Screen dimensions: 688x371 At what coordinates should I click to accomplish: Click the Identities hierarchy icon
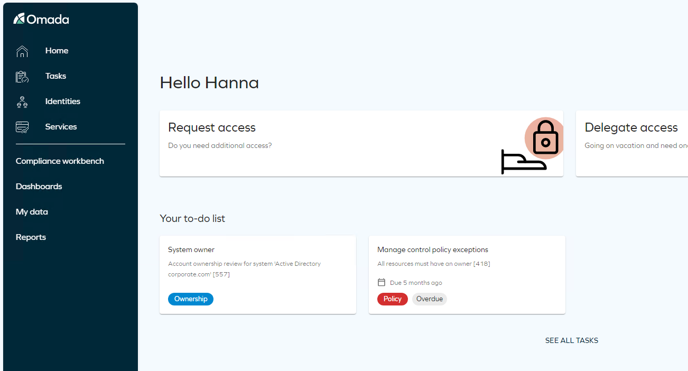(x=22, y=102)
